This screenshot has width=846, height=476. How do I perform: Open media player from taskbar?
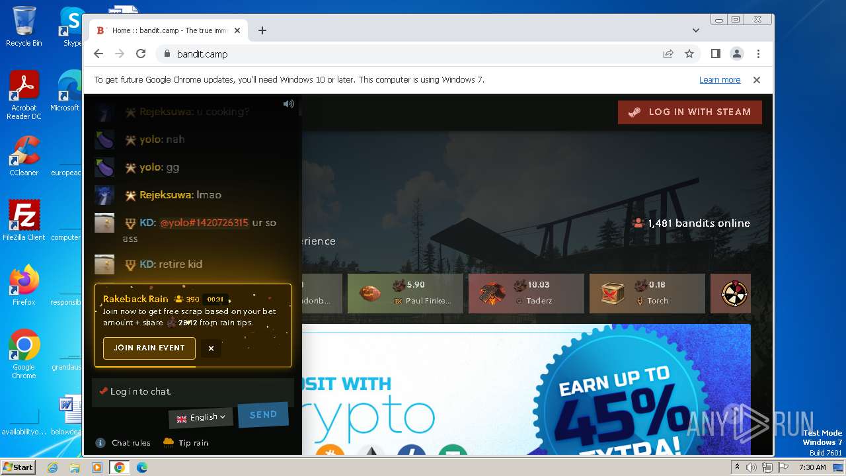click(x=97, y=467)
